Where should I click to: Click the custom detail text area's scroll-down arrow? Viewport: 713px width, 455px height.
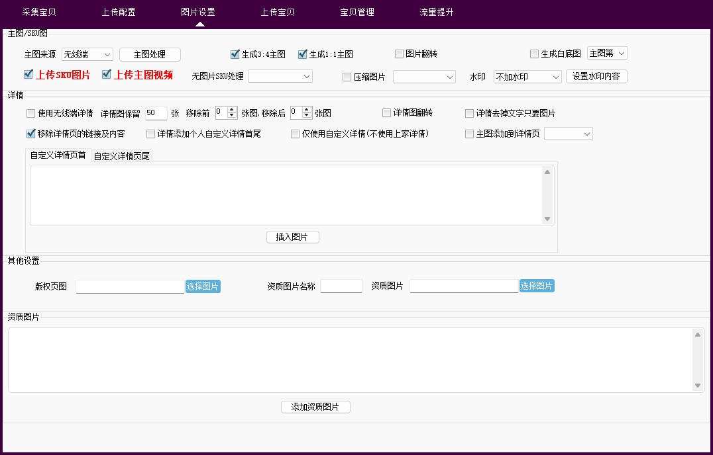click(547, 219)
